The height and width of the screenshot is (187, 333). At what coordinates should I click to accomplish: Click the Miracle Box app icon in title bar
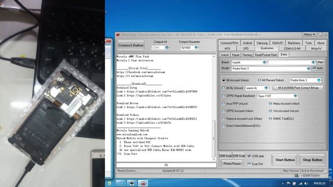118,35
